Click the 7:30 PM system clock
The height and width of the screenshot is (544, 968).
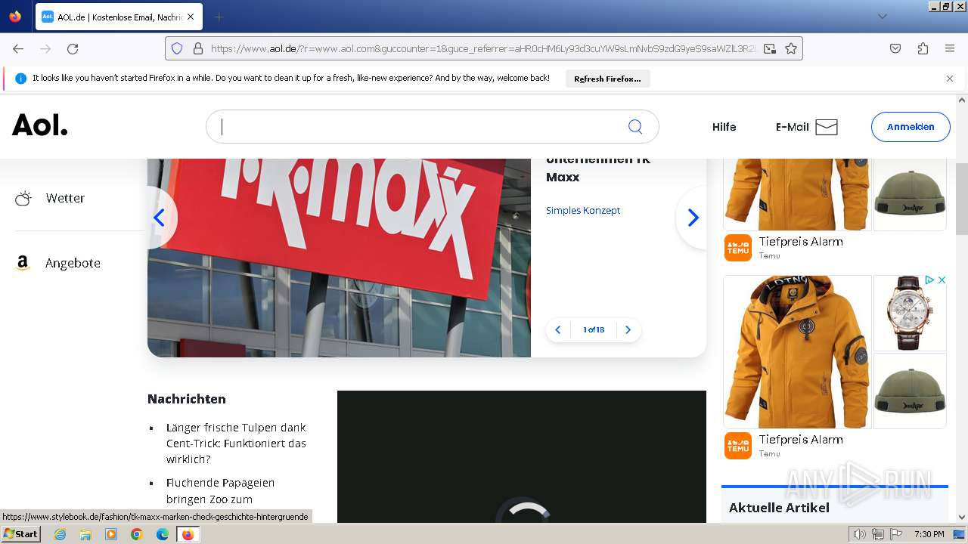click(929, 534)
